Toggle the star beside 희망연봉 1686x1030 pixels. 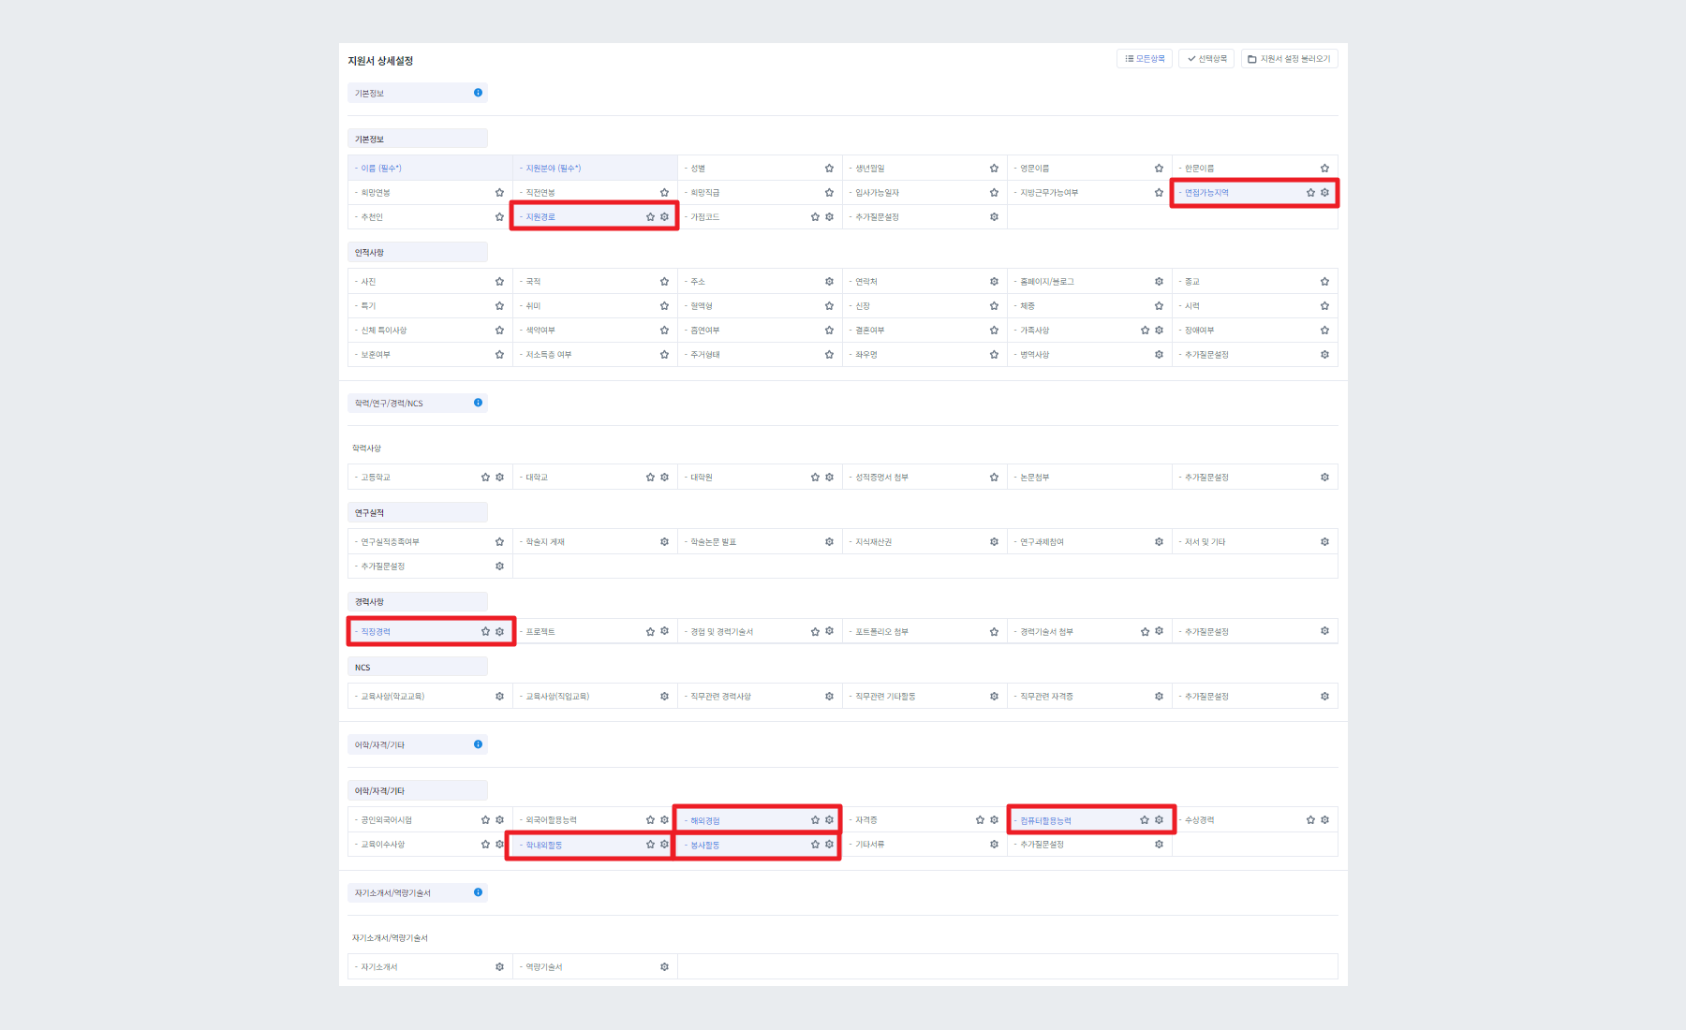499,193
